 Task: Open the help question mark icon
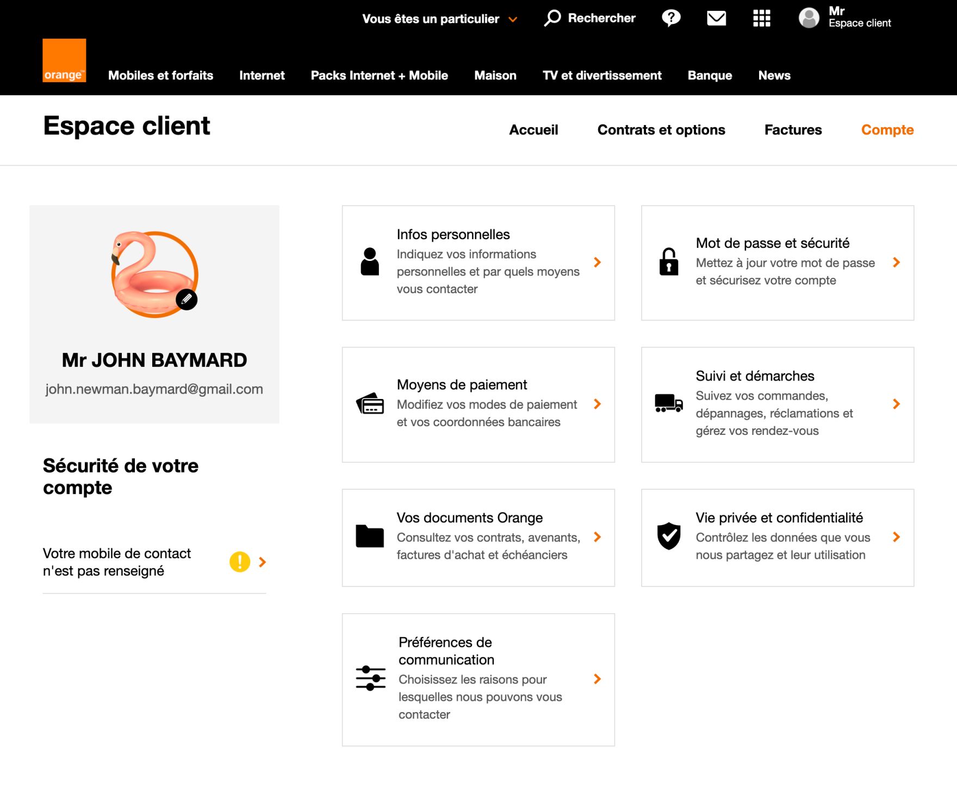671,18
